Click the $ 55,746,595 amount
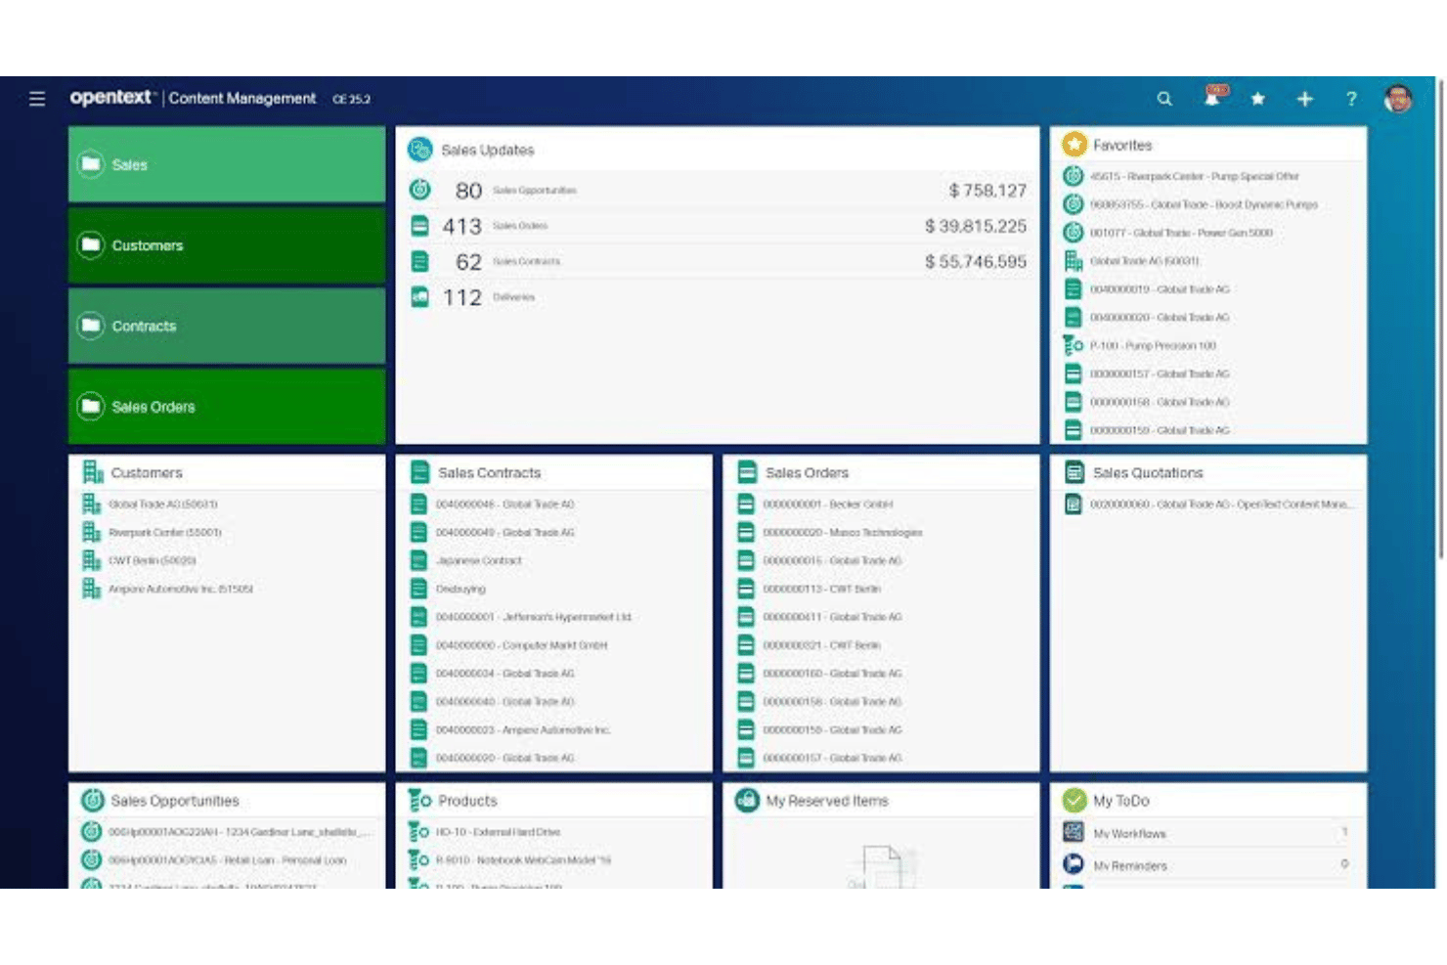1447x965 pixels. (x=976, y=262)
